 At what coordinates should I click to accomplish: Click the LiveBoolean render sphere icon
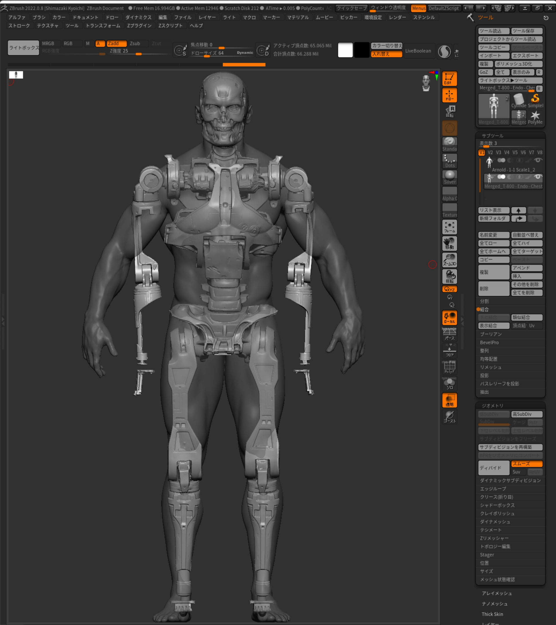(x=444, y=52)
